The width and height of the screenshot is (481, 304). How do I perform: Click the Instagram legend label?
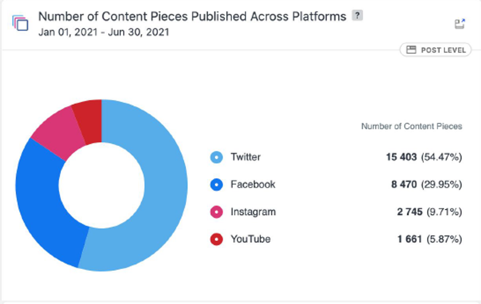[x=253, y=212]
